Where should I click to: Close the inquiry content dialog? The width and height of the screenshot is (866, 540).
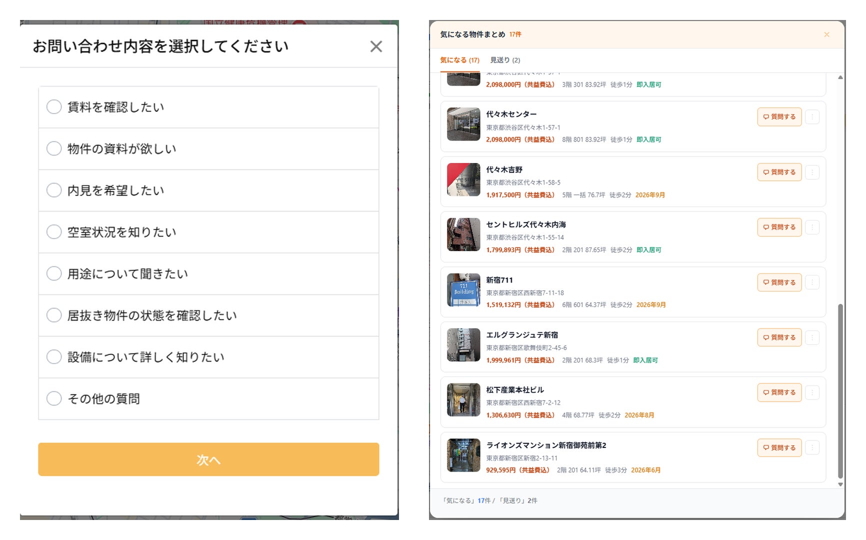click(x=376, y=46)
